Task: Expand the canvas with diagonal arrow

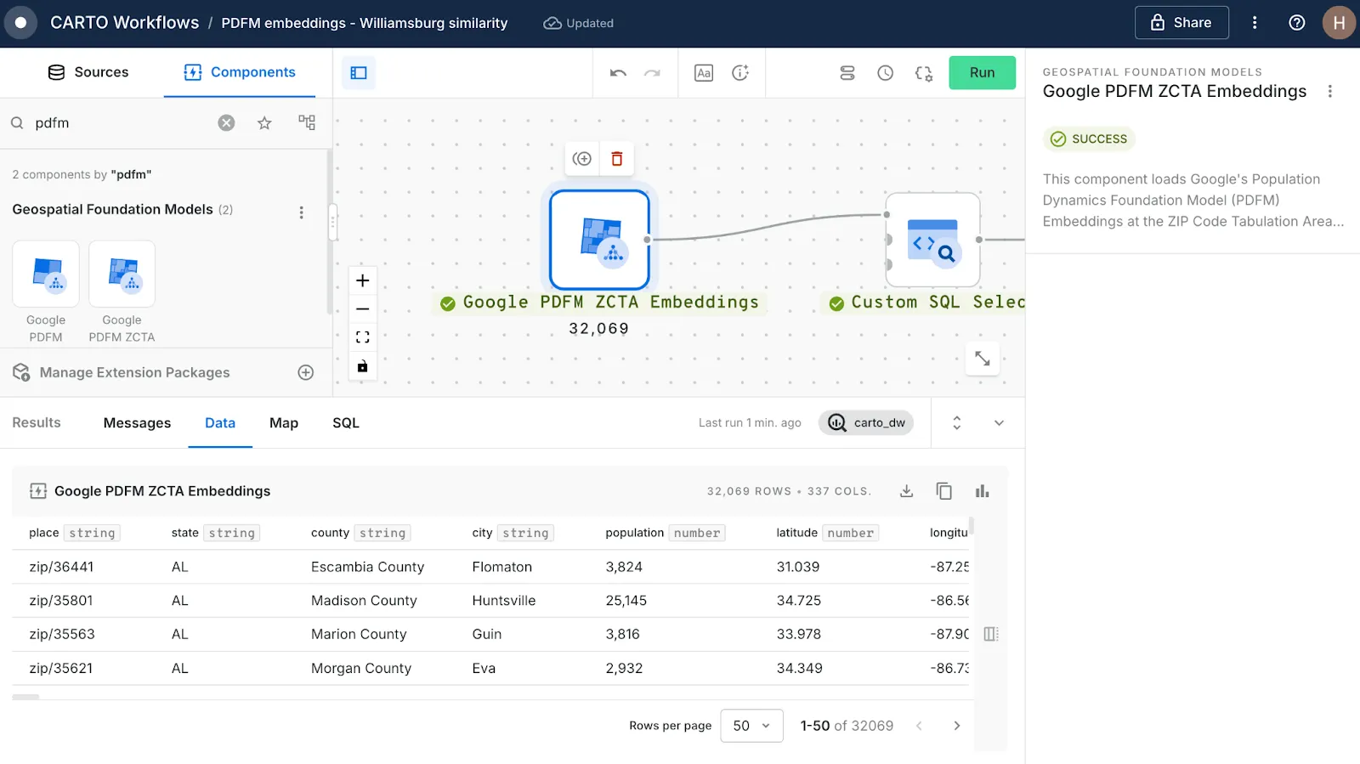Action: [983, 359]
